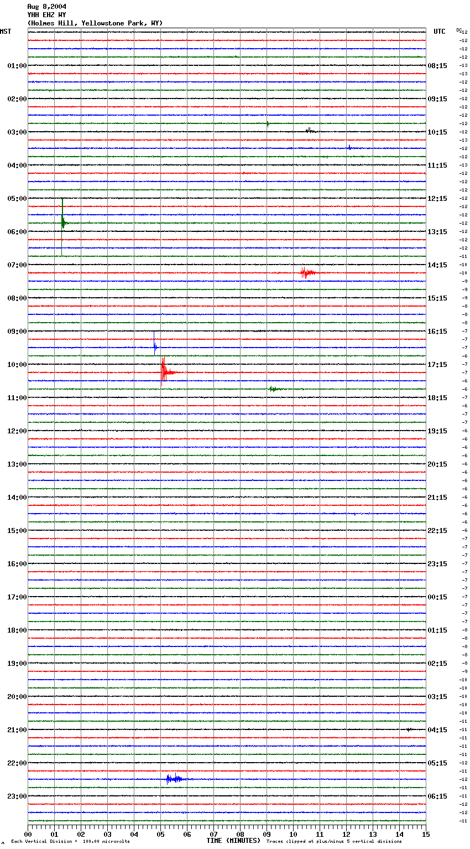Viewport: 470px width, 849px height.
Task: Click the DC offset column header
Action: pyautogui.click(x=459, y=30)
